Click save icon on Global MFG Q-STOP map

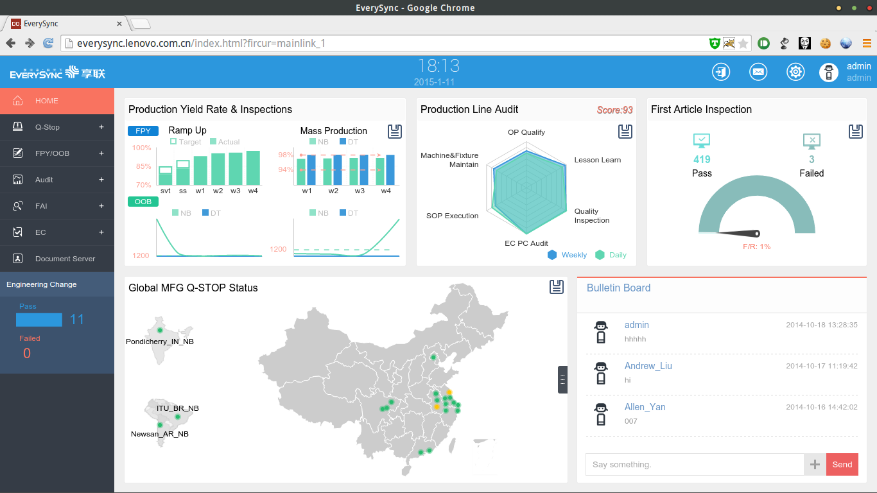[x=557, y=287]
